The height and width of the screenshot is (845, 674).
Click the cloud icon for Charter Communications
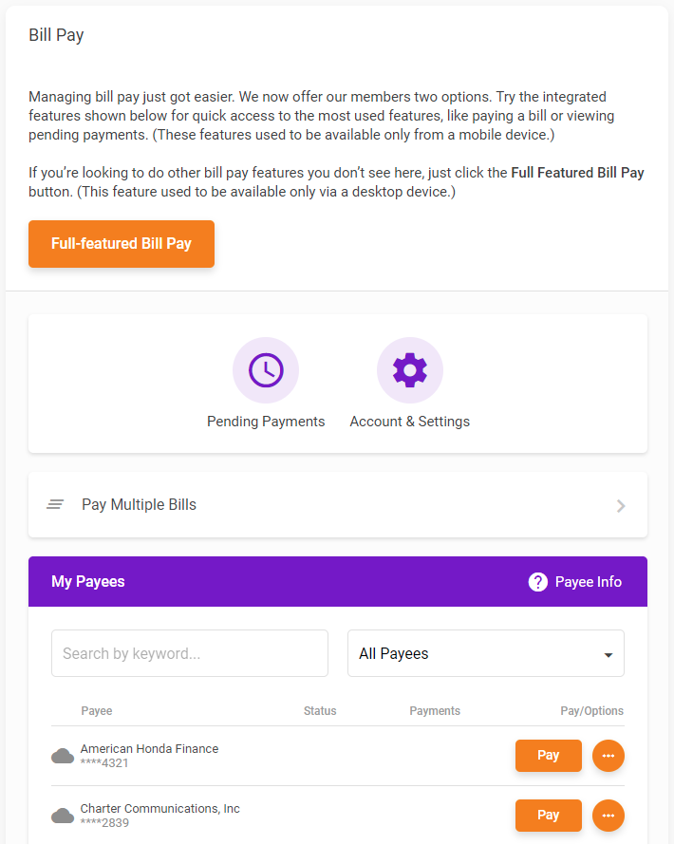tap(63, 815)
